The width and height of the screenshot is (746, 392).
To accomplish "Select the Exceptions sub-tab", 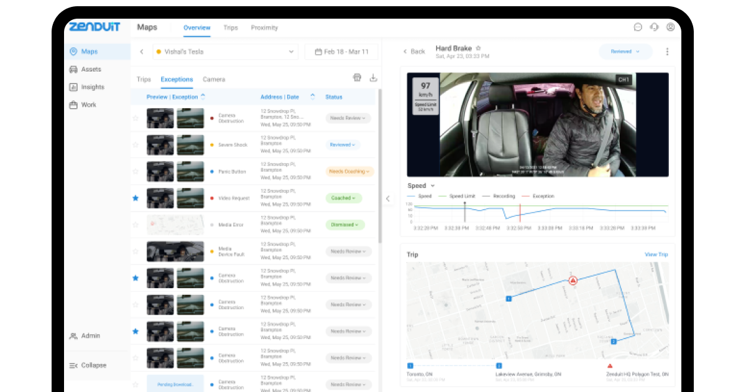I will (177, 79).
